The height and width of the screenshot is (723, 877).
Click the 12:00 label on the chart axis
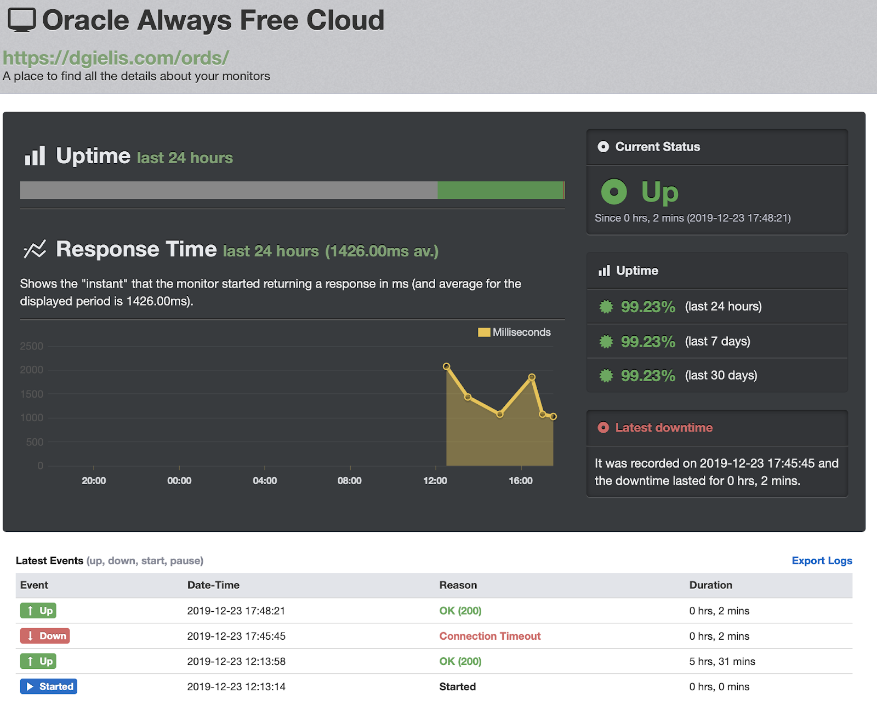(435, 480)
